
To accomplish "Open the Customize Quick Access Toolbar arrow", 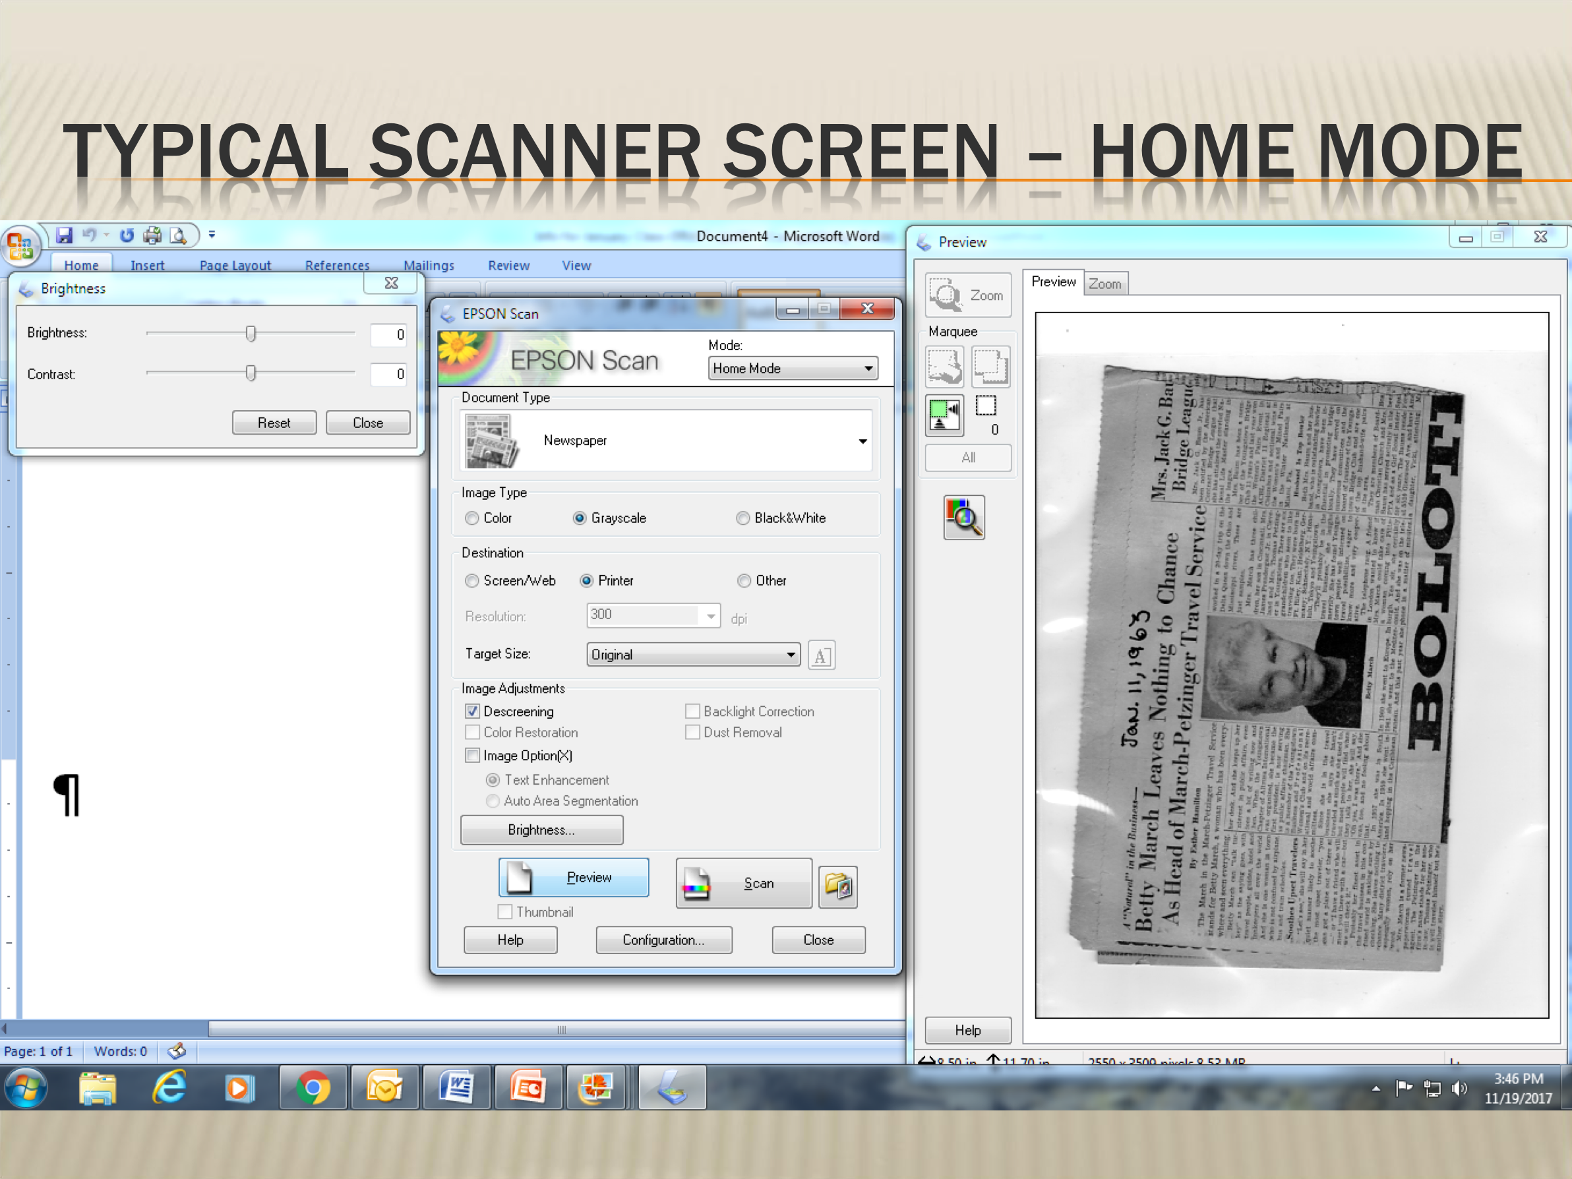I will 212,234.
